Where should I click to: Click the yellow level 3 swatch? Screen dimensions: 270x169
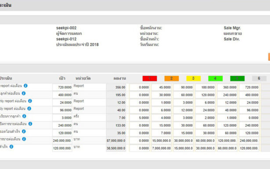(x=193, y=78)
